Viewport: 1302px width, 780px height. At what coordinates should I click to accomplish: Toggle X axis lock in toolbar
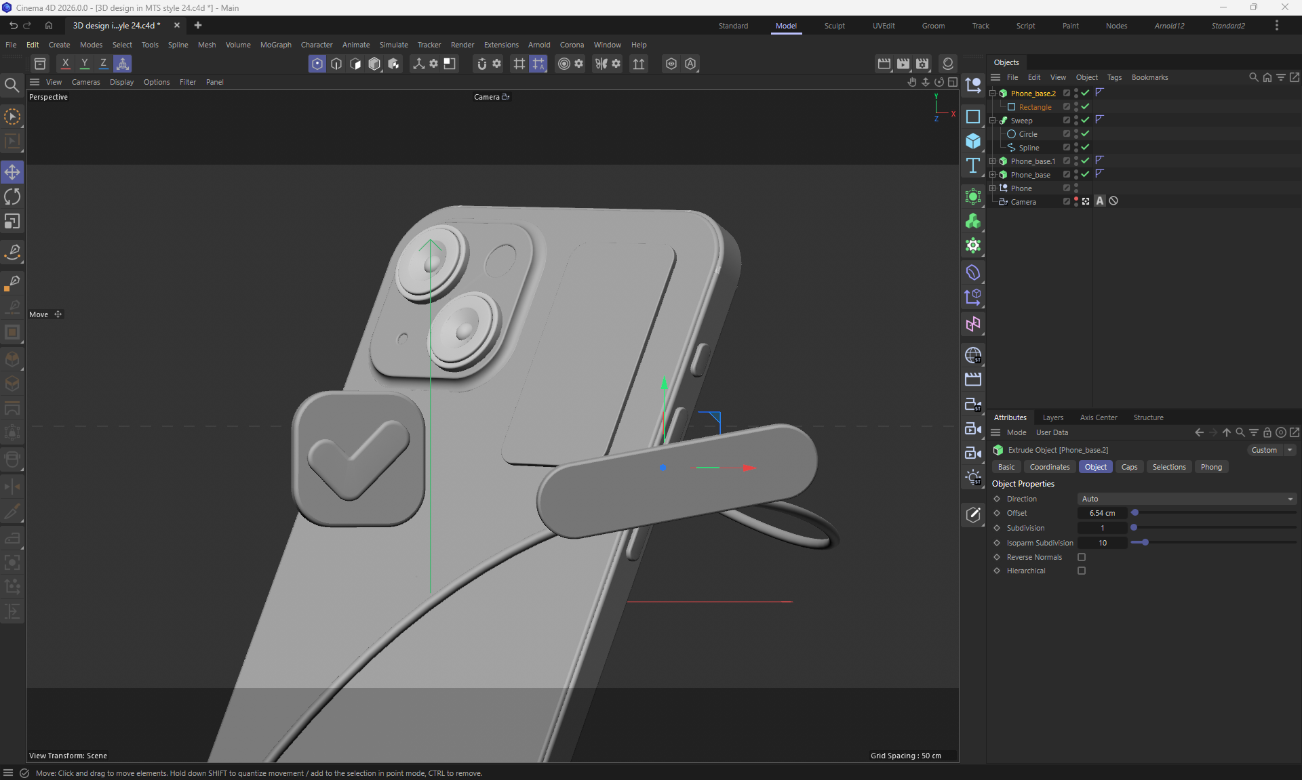(x=65, y=64)
